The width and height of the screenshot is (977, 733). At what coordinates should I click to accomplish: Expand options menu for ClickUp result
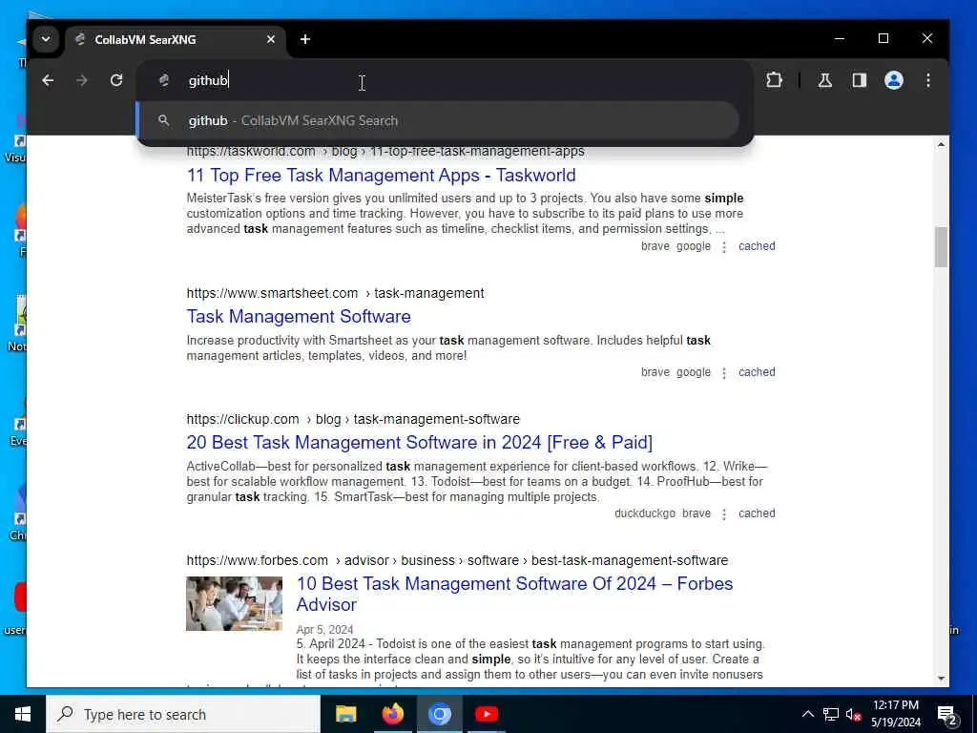point(724,514)
